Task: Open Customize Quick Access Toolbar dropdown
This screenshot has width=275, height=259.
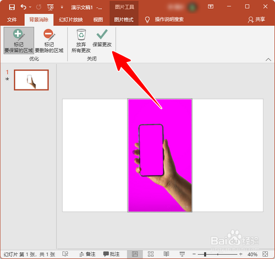Action: tap(62, 7)
